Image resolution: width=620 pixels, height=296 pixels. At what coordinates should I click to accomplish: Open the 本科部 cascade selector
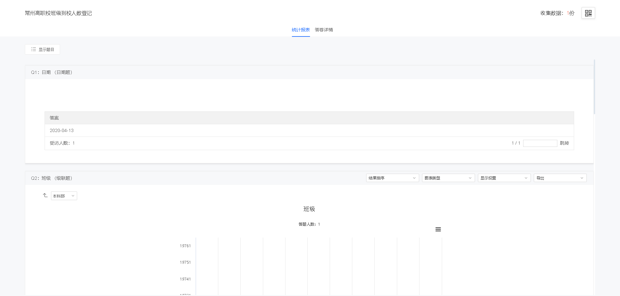[64, 196]
